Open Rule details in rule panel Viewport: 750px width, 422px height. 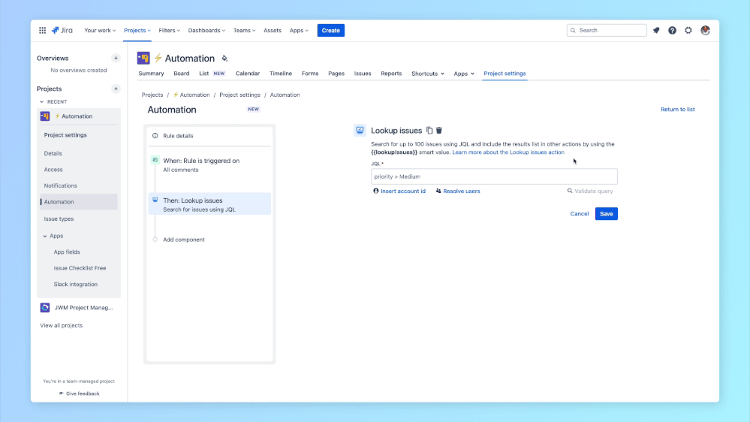point(178,136)
